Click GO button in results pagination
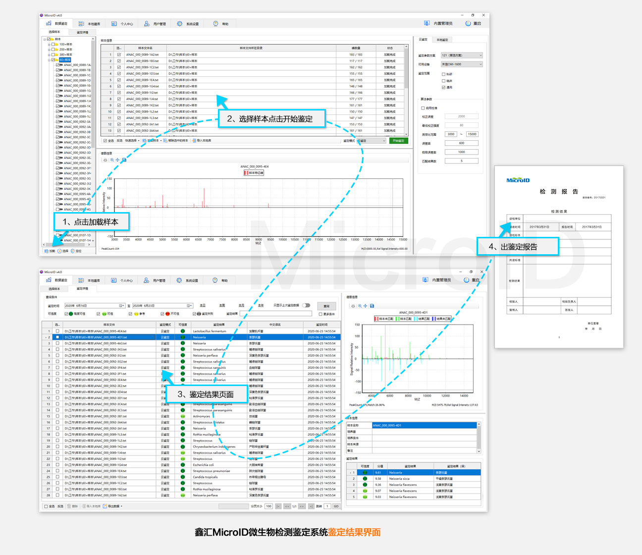Viewport: 642px width, 555px height. (336, 506)
